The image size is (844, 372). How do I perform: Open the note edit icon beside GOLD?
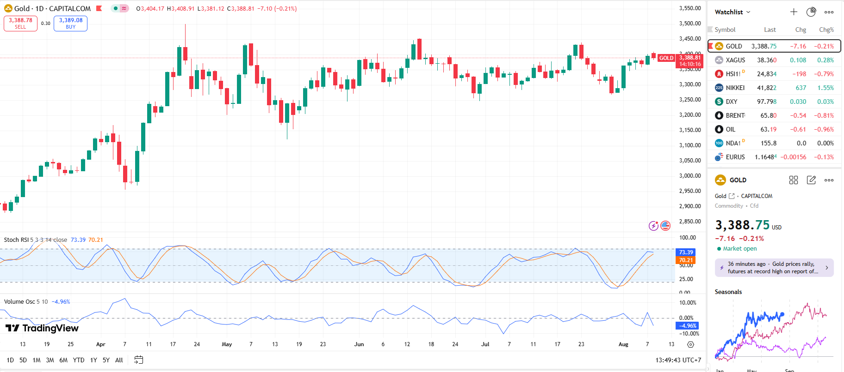tap(811, 180)
